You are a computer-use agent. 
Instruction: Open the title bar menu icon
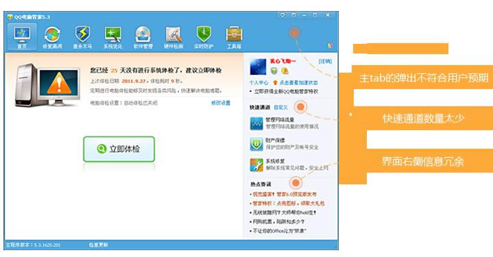pyautogui.click(x=293, y=15)
